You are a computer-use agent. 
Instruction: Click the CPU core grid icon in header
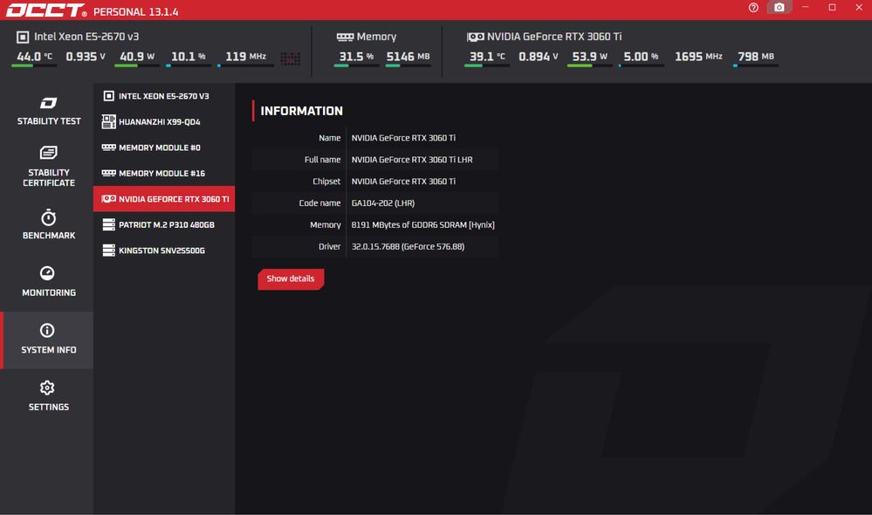tap(291, 58)
